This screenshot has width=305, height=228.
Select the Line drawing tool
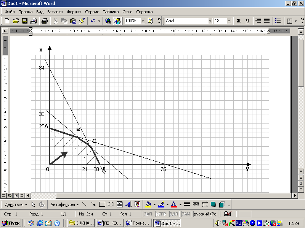tap(84, 204)
